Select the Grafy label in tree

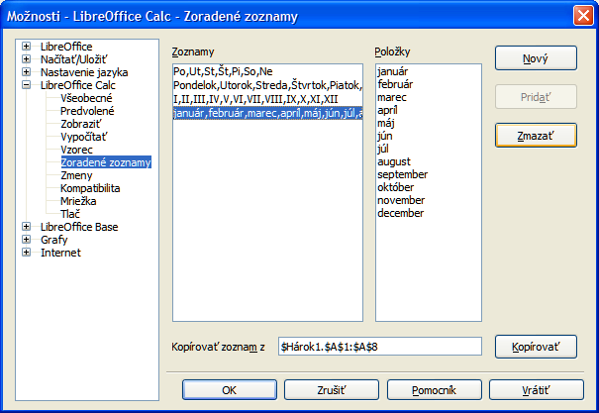click(53, 240)
